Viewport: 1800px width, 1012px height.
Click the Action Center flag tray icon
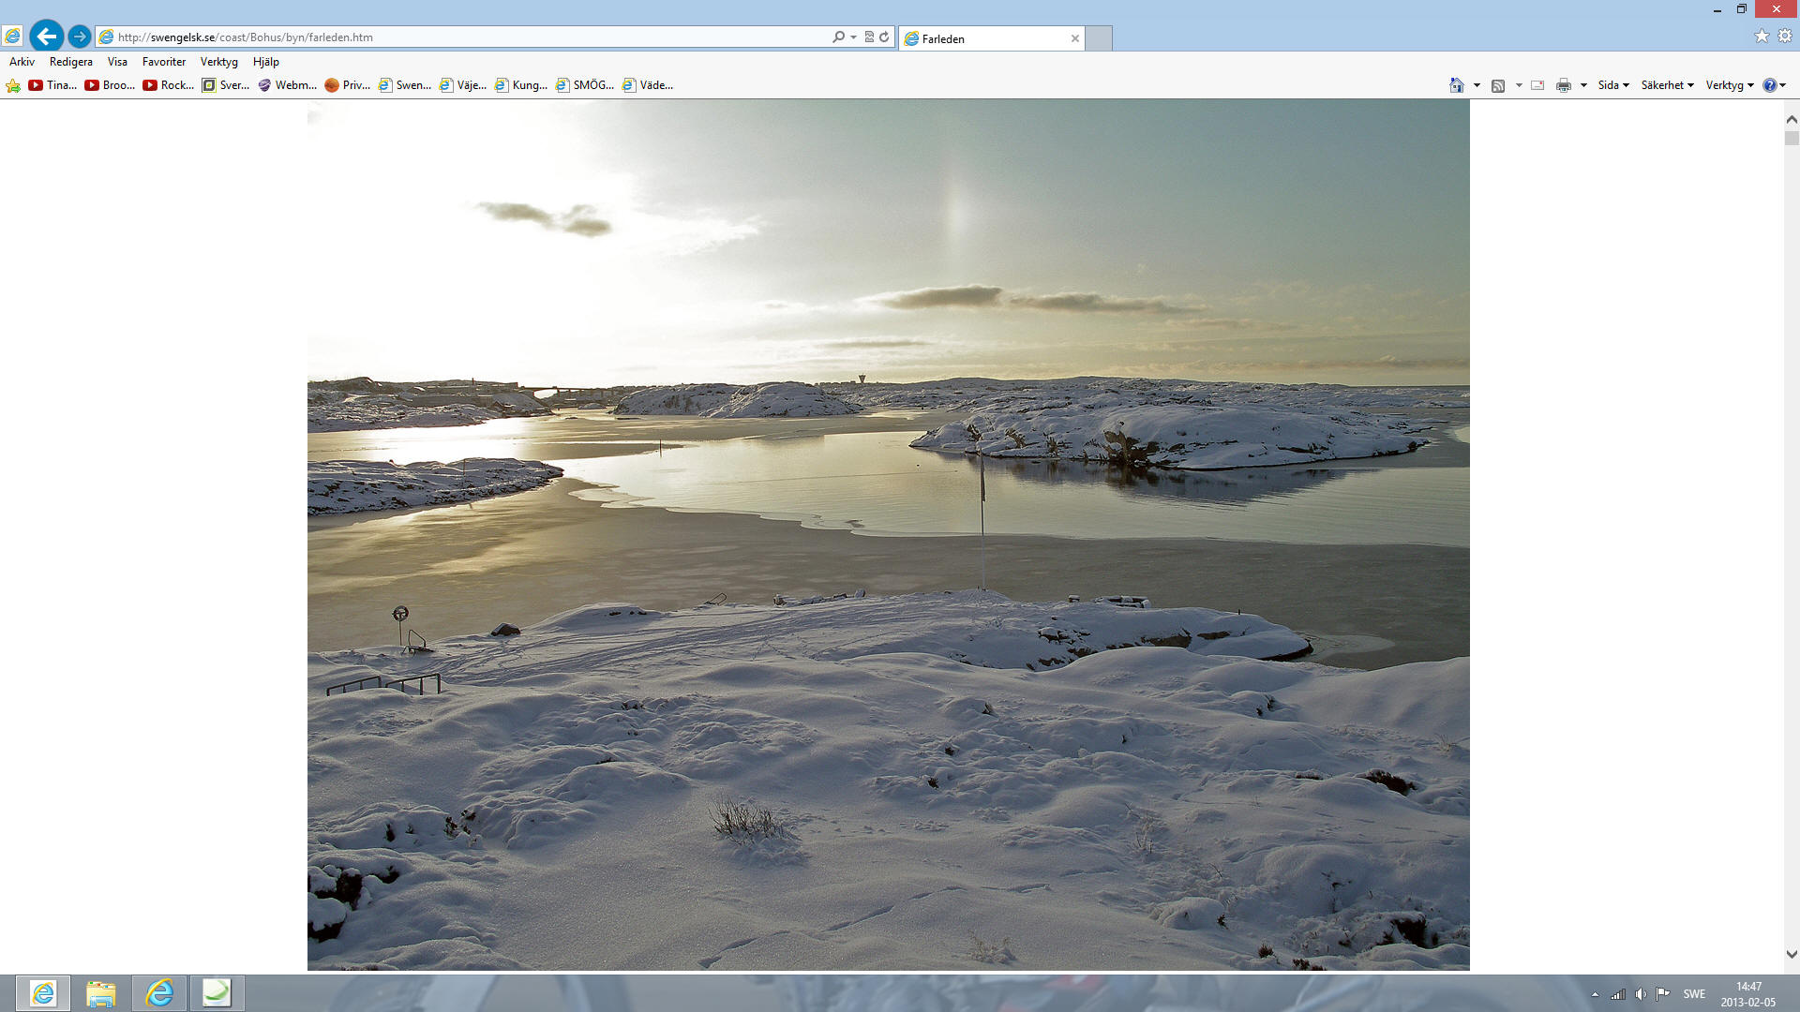(x=1663, y=994)
